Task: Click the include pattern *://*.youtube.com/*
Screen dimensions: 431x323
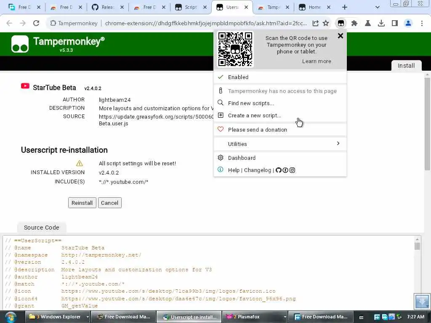Action: click(x=123, y=182)
